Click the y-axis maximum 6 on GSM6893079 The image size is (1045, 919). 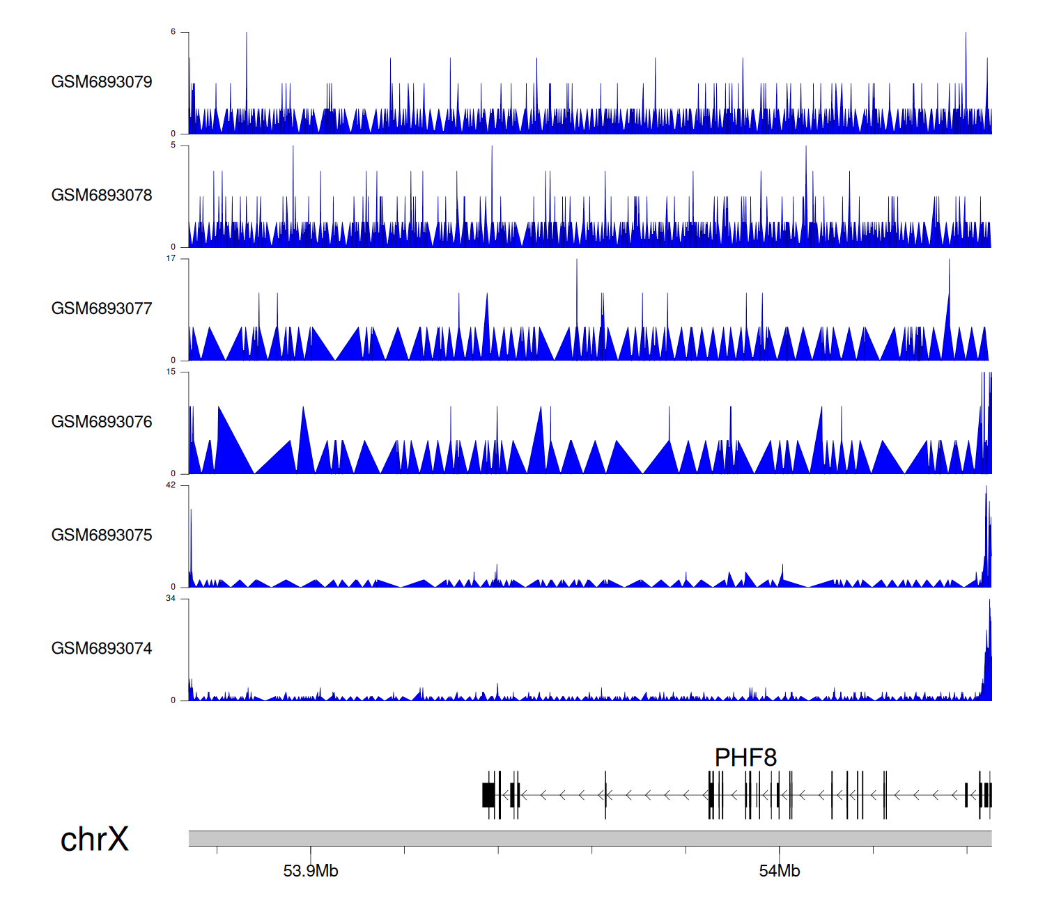(x=173, y=32)
